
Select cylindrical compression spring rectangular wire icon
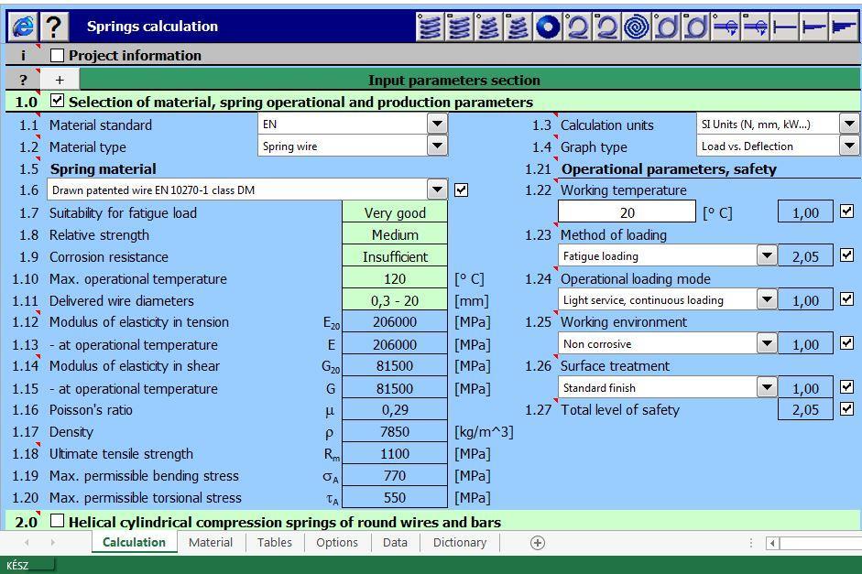460,26
